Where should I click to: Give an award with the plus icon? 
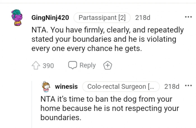pos(108,66)
